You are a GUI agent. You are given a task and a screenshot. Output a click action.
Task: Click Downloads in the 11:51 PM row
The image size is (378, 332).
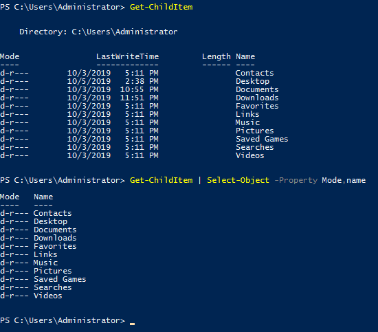257,98
